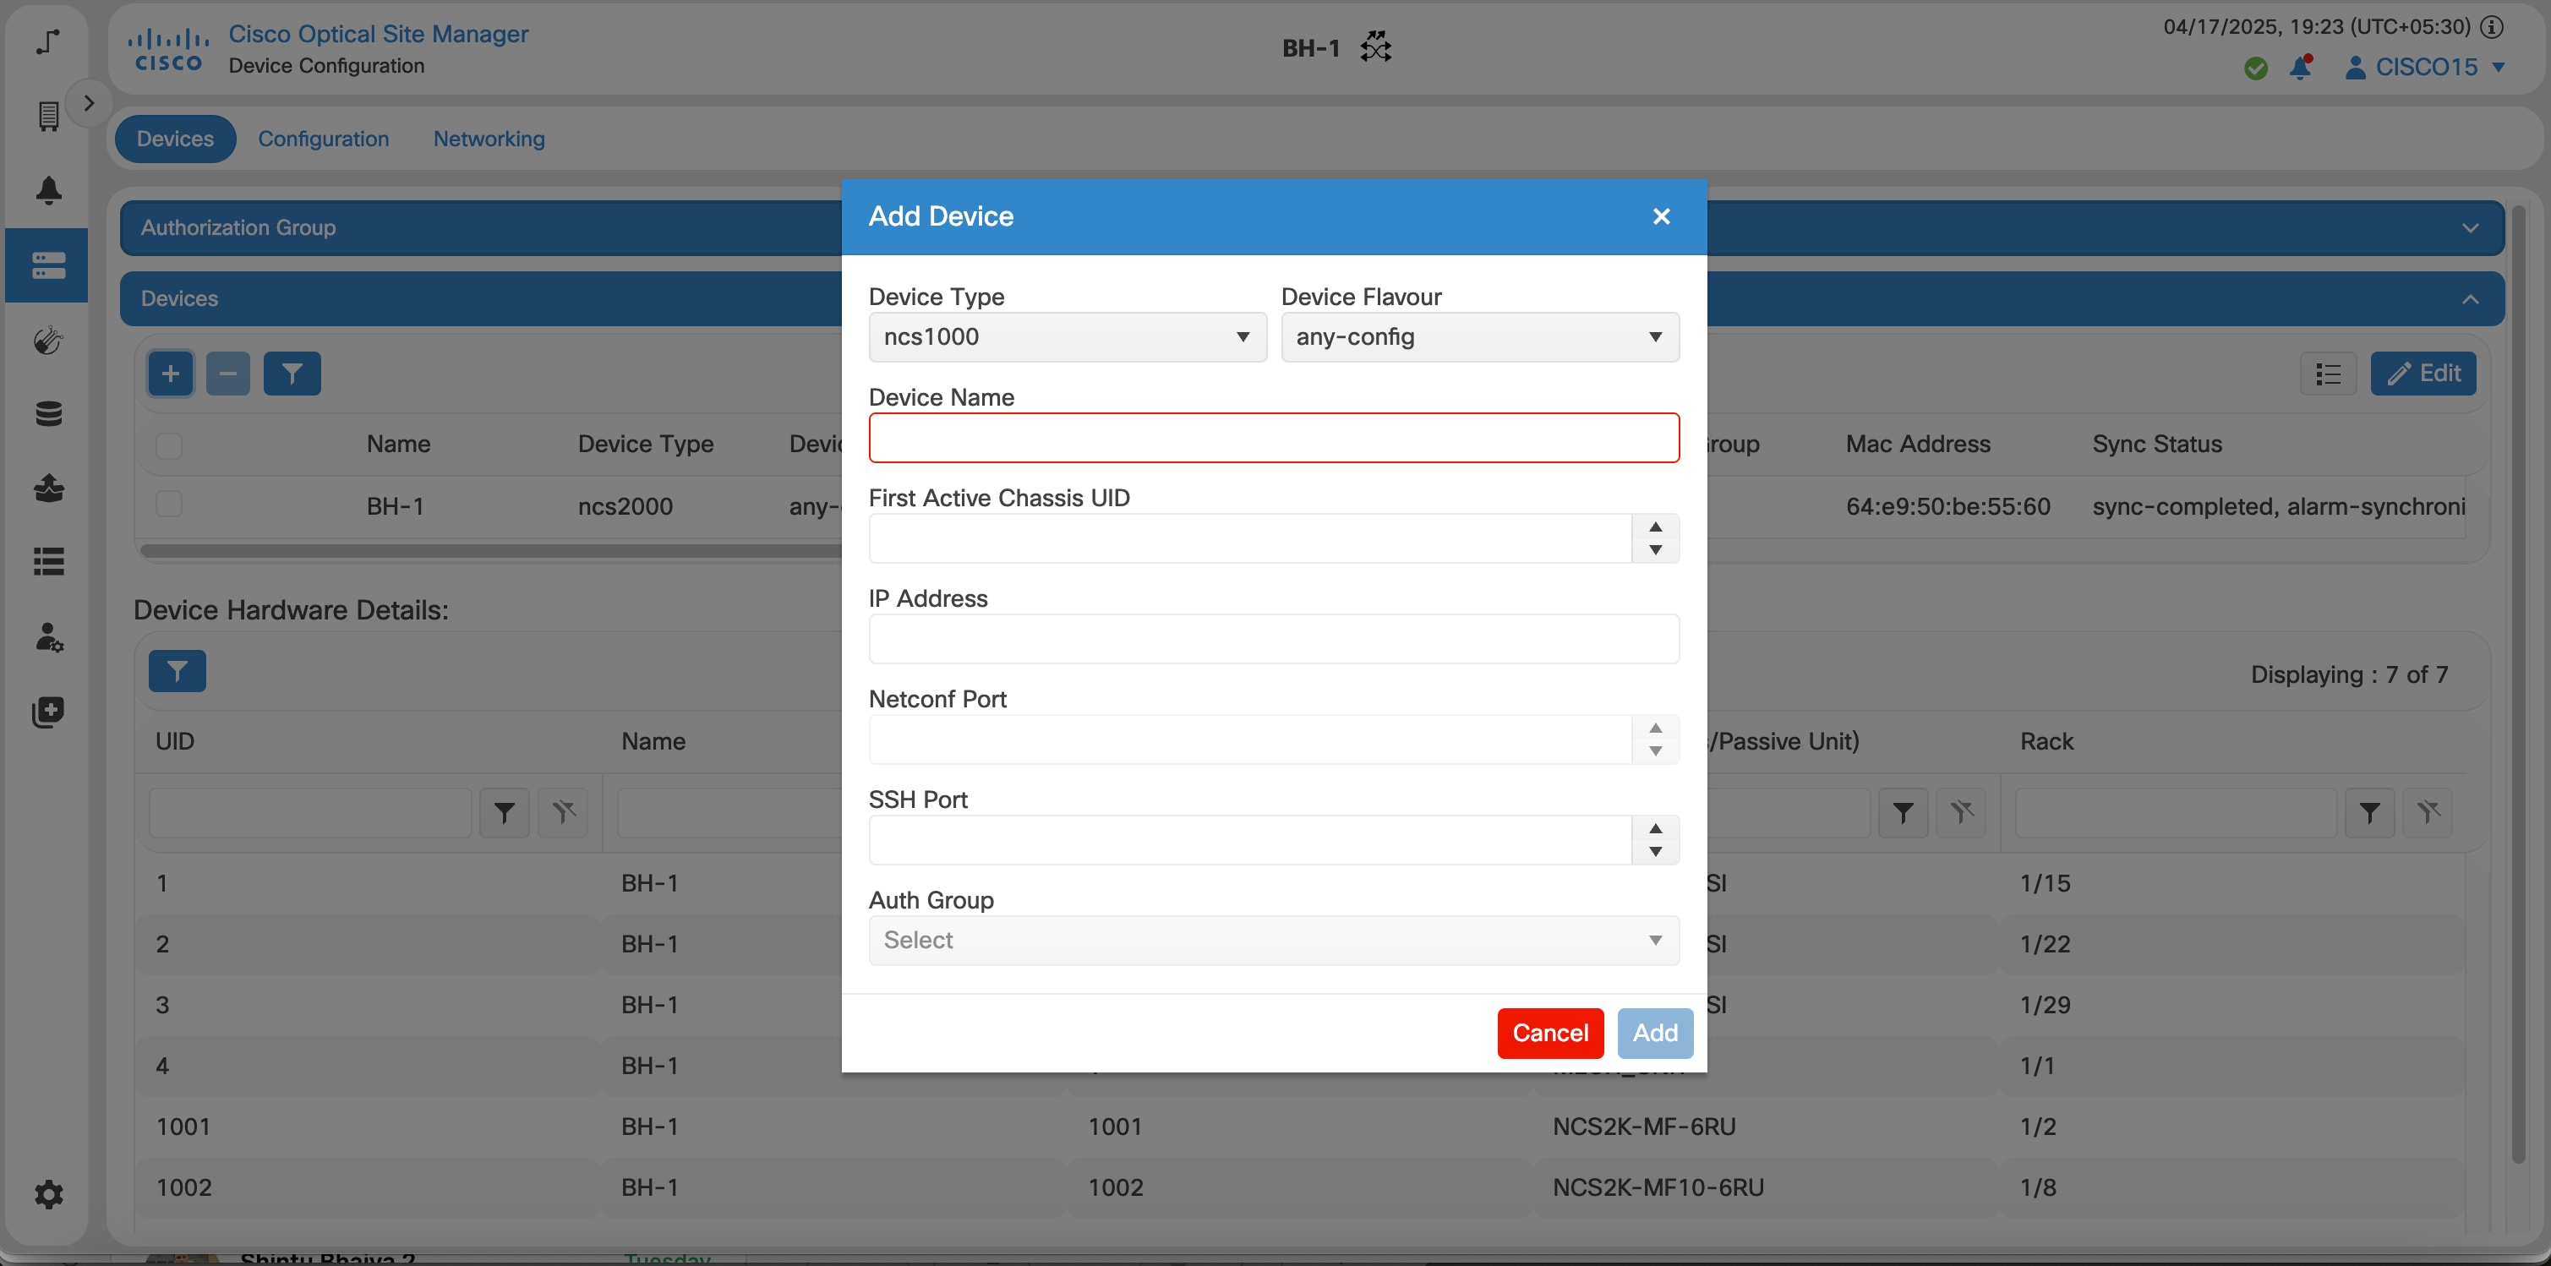Click the Netconf Port input field

click(1250, 739)
